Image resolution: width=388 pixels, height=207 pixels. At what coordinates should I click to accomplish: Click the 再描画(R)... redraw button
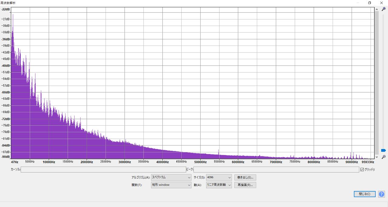click(245, 185)
